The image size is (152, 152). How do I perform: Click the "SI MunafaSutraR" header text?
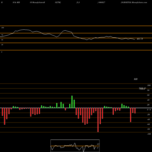coord(37,2)
